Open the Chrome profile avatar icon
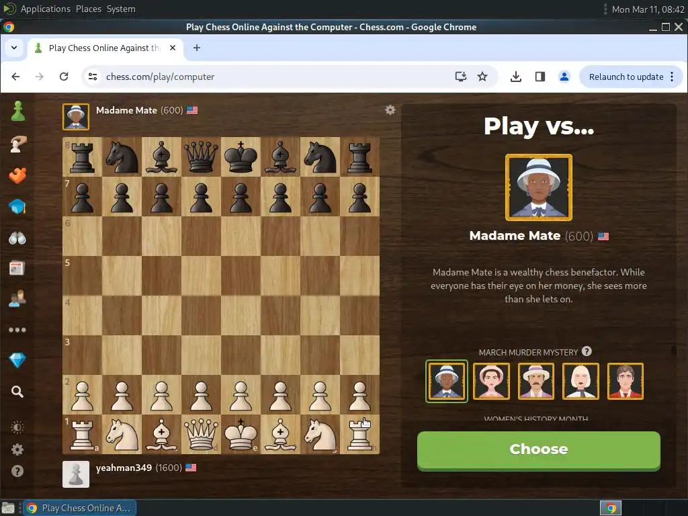The image size is (688, 516). coord(564,77)
